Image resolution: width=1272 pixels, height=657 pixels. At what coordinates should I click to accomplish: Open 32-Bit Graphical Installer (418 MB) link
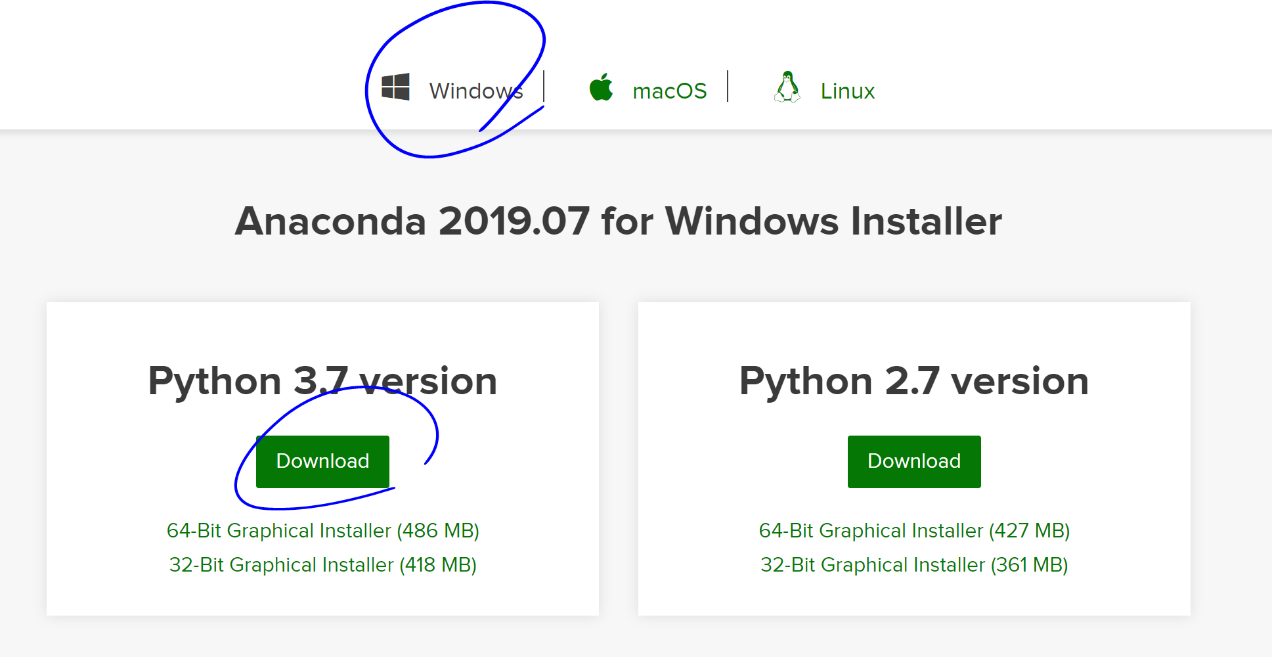(323, 564)
